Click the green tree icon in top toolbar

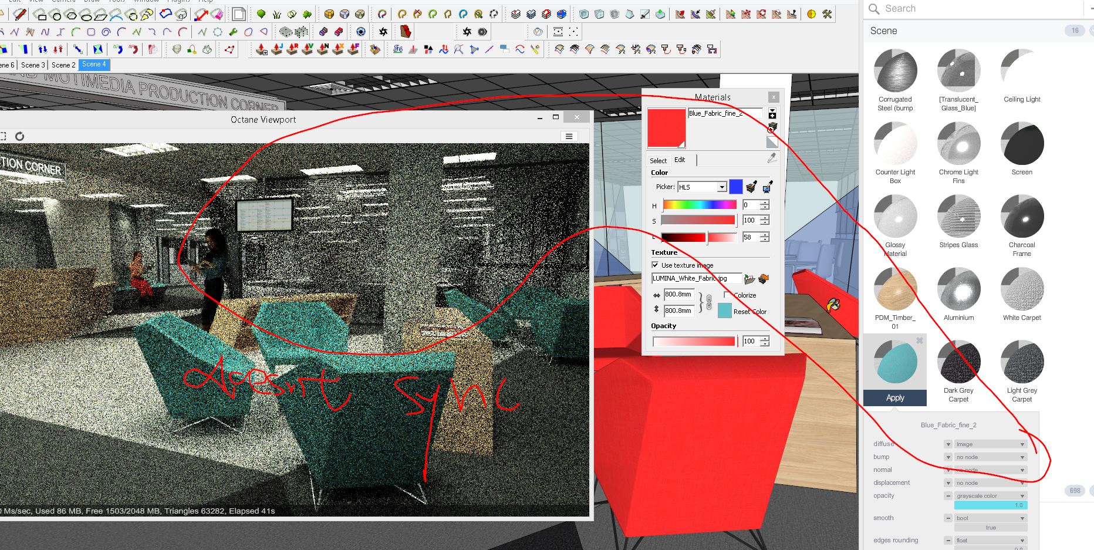tap(261, 14)
